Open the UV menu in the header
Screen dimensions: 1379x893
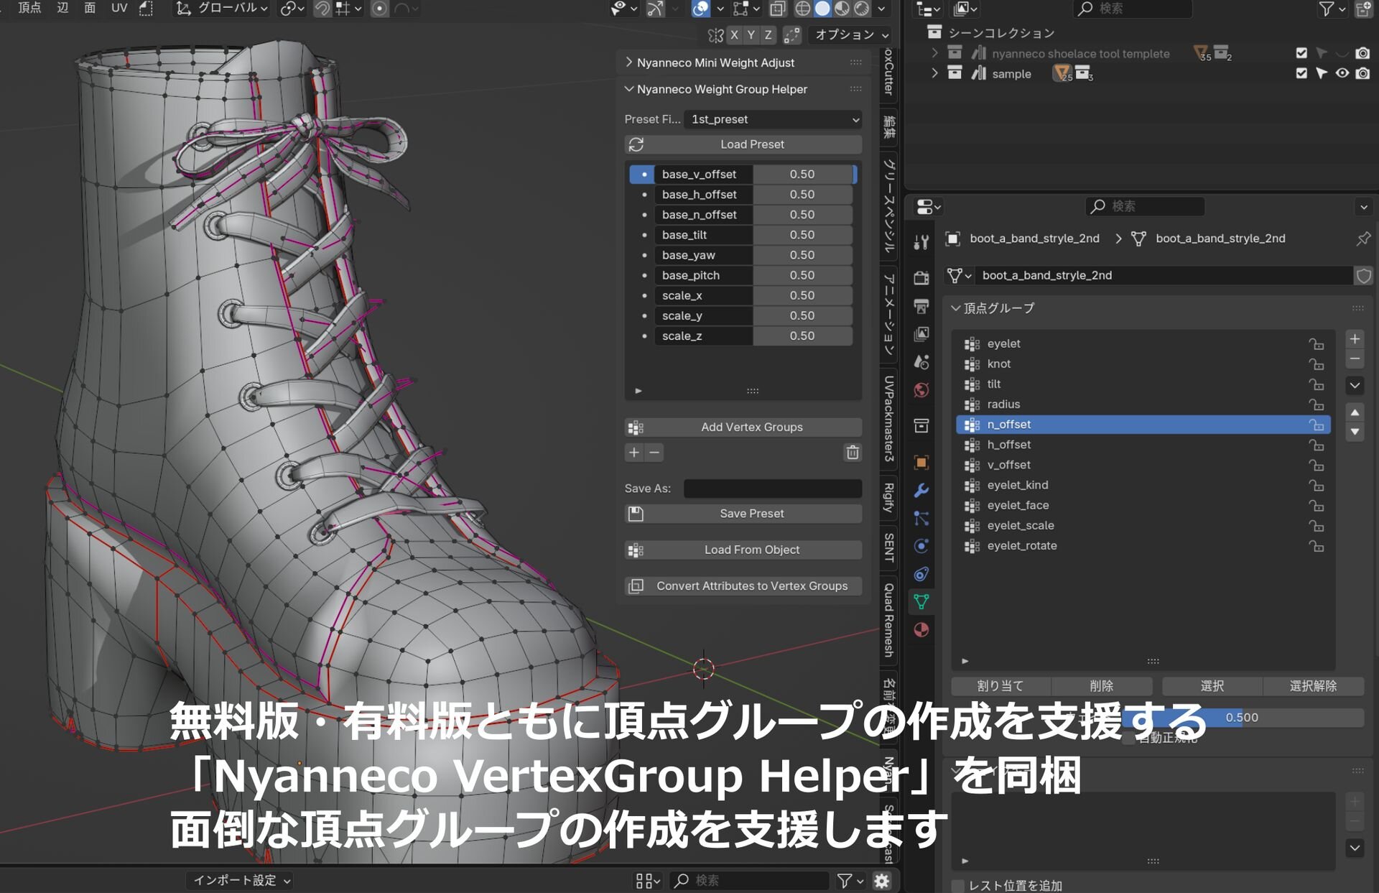[119, 8]
